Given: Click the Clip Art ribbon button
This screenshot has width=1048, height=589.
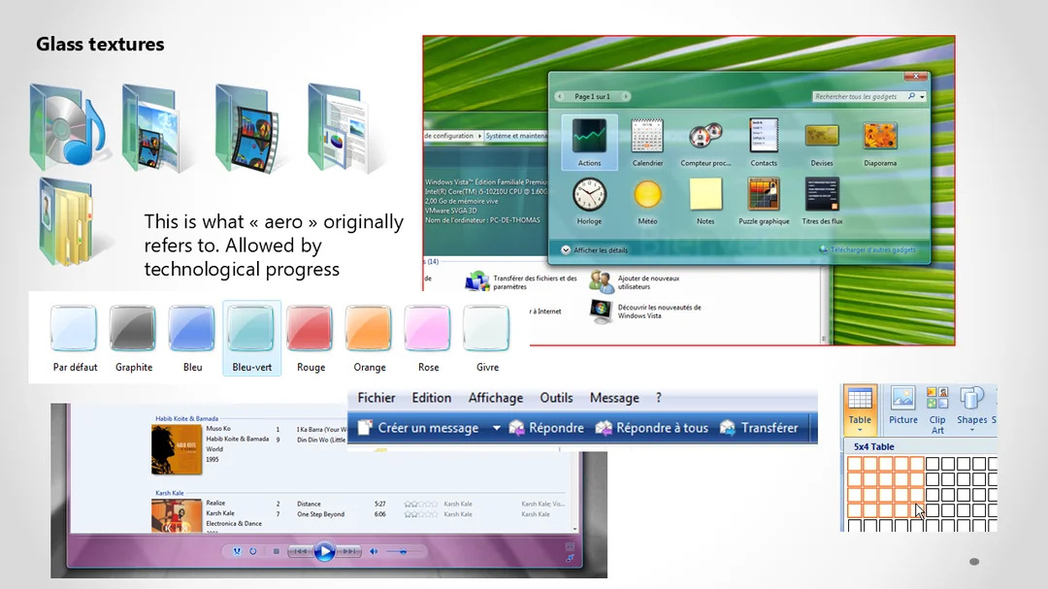Looking at the screenshot, I should click(937, 410).
